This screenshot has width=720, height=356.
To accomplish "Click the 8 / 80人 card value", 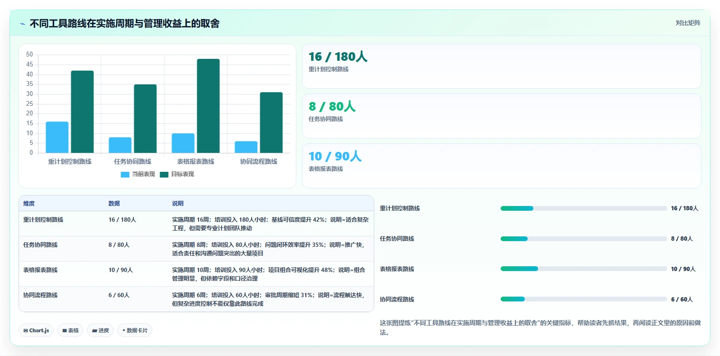I will click(x=332, y=106).
